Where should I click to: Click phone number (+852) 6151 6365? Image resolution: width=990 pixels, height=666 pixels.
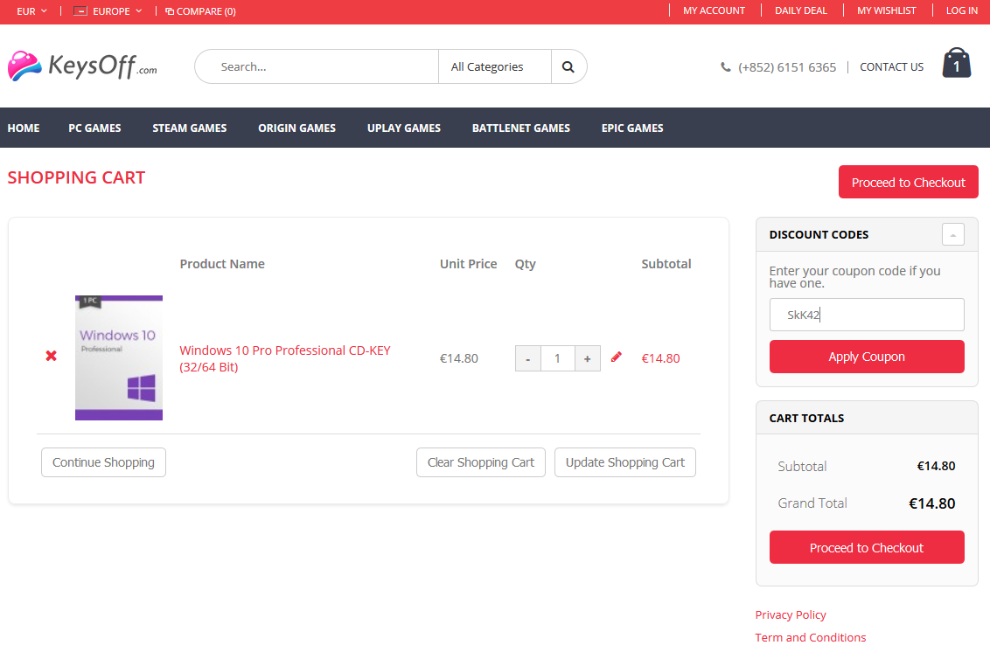(787, 67)
